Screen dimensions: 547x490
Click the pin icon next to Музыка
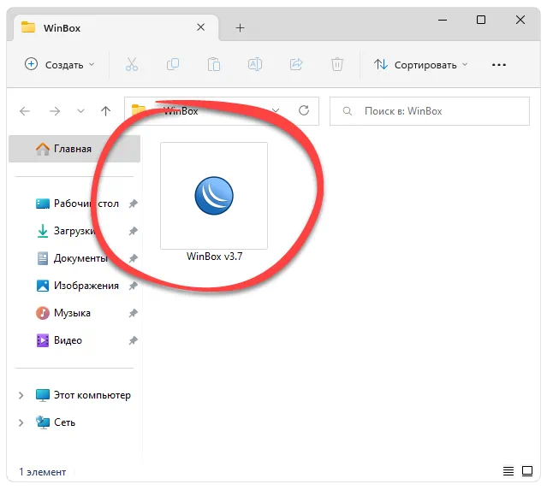click(x=133, y=313)
